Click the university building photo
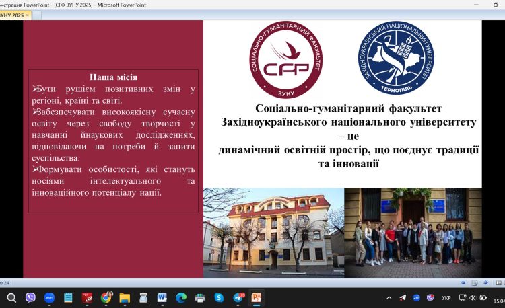 click(x=273, y=233)
